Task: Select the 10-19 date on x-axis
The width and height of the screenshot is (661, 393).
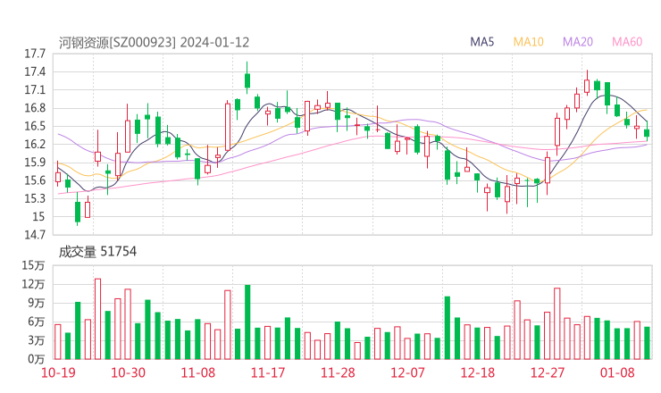Action: 58,372
